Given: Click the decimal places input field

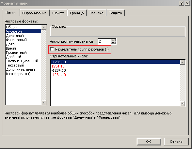Looking at the screenshot, I should (x=104, y=41).
